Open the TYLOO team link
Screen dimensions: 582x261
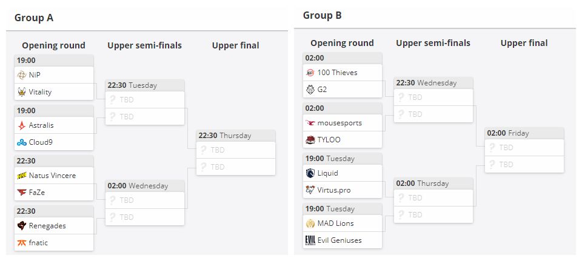tap(329, 140)
